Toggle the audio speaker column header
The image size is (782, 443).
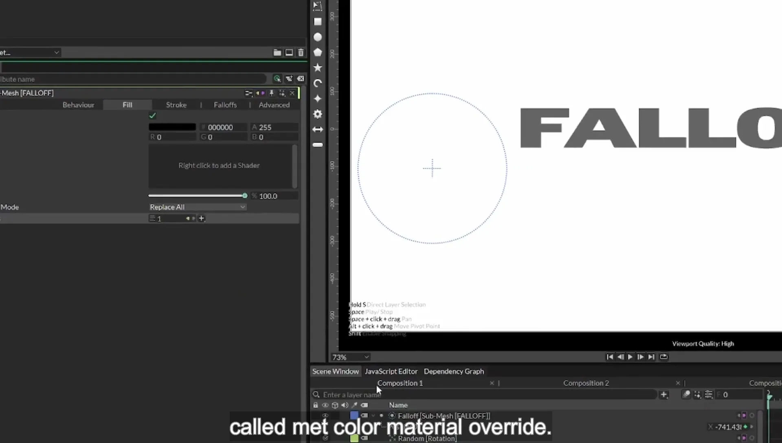345,405
